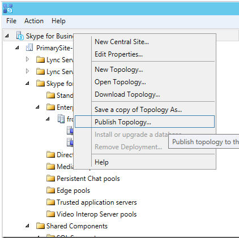Select the Skype for Business root label

[x=49, y=36]
